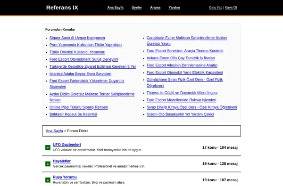The height and width of the screenshot is (186, 283).
Task: Open Ford Escort Servisleri: Araçta Titreme Kontrolü
Action: [185, 51]
